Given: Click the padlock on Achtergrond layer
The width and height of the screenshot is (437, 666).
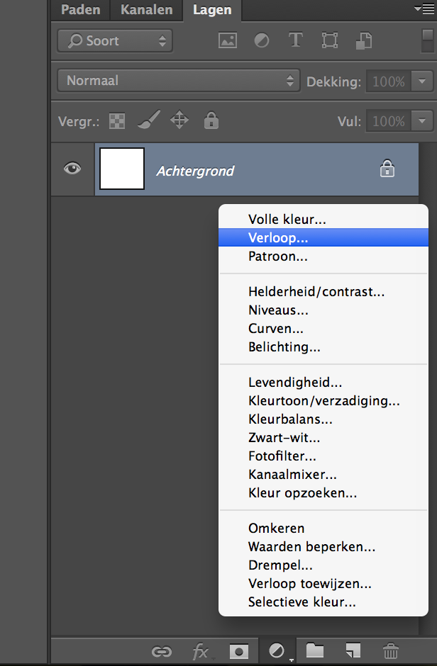Looking at the screenshot, I should pos(387,168).
